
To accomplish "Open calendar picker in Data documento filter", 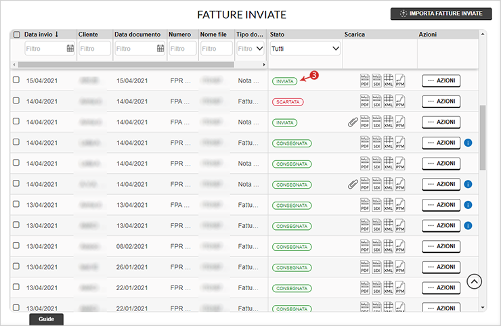I will (160, 49).
